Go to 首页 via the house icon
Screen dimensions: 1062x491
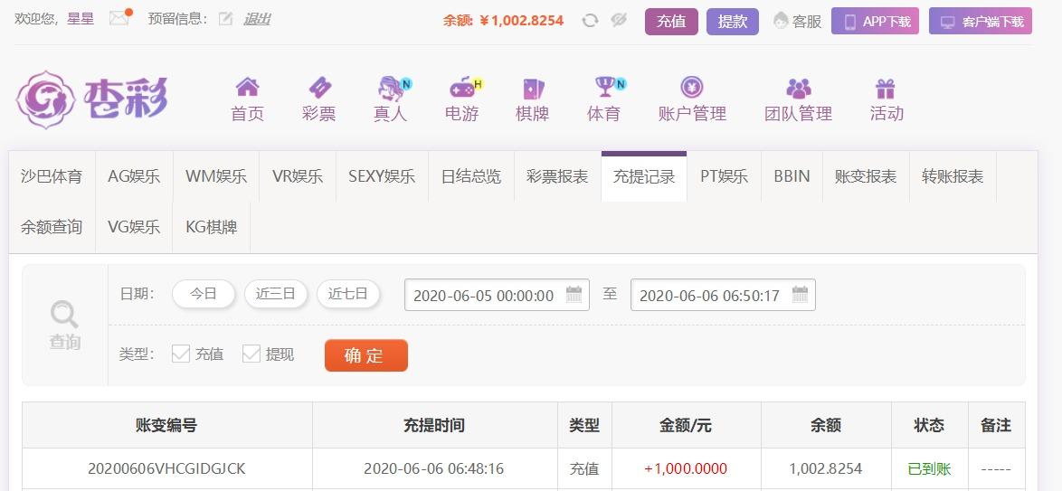(x=247, y=88)
